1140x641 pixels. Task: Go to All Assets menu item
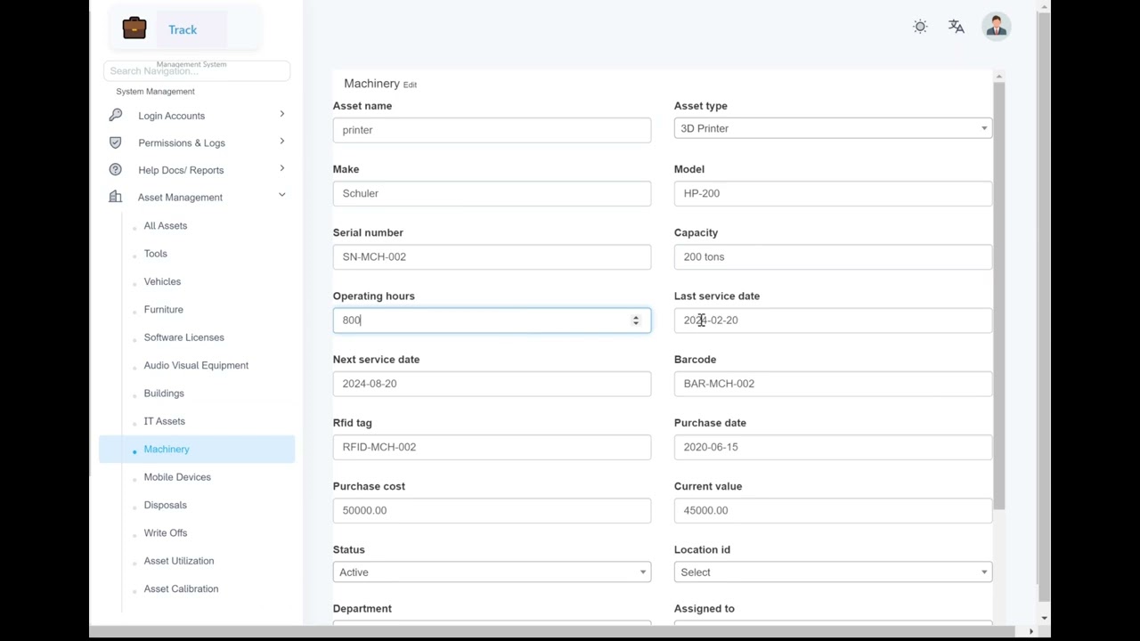point(166,226)
